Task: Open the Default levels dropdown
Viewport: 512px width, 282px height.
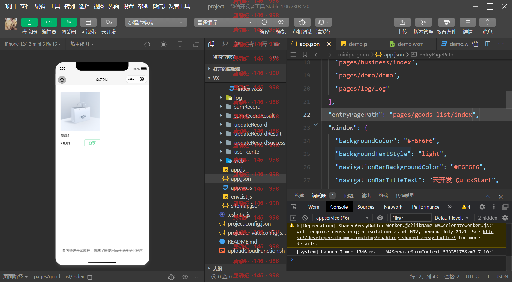Action: [451, 218]
